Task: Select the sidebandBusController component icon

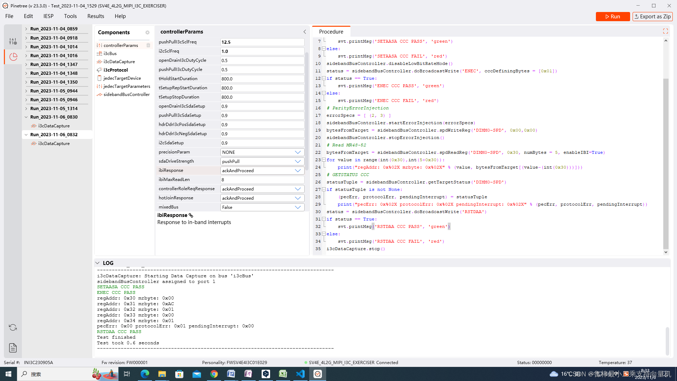Action: click(99, 95)
